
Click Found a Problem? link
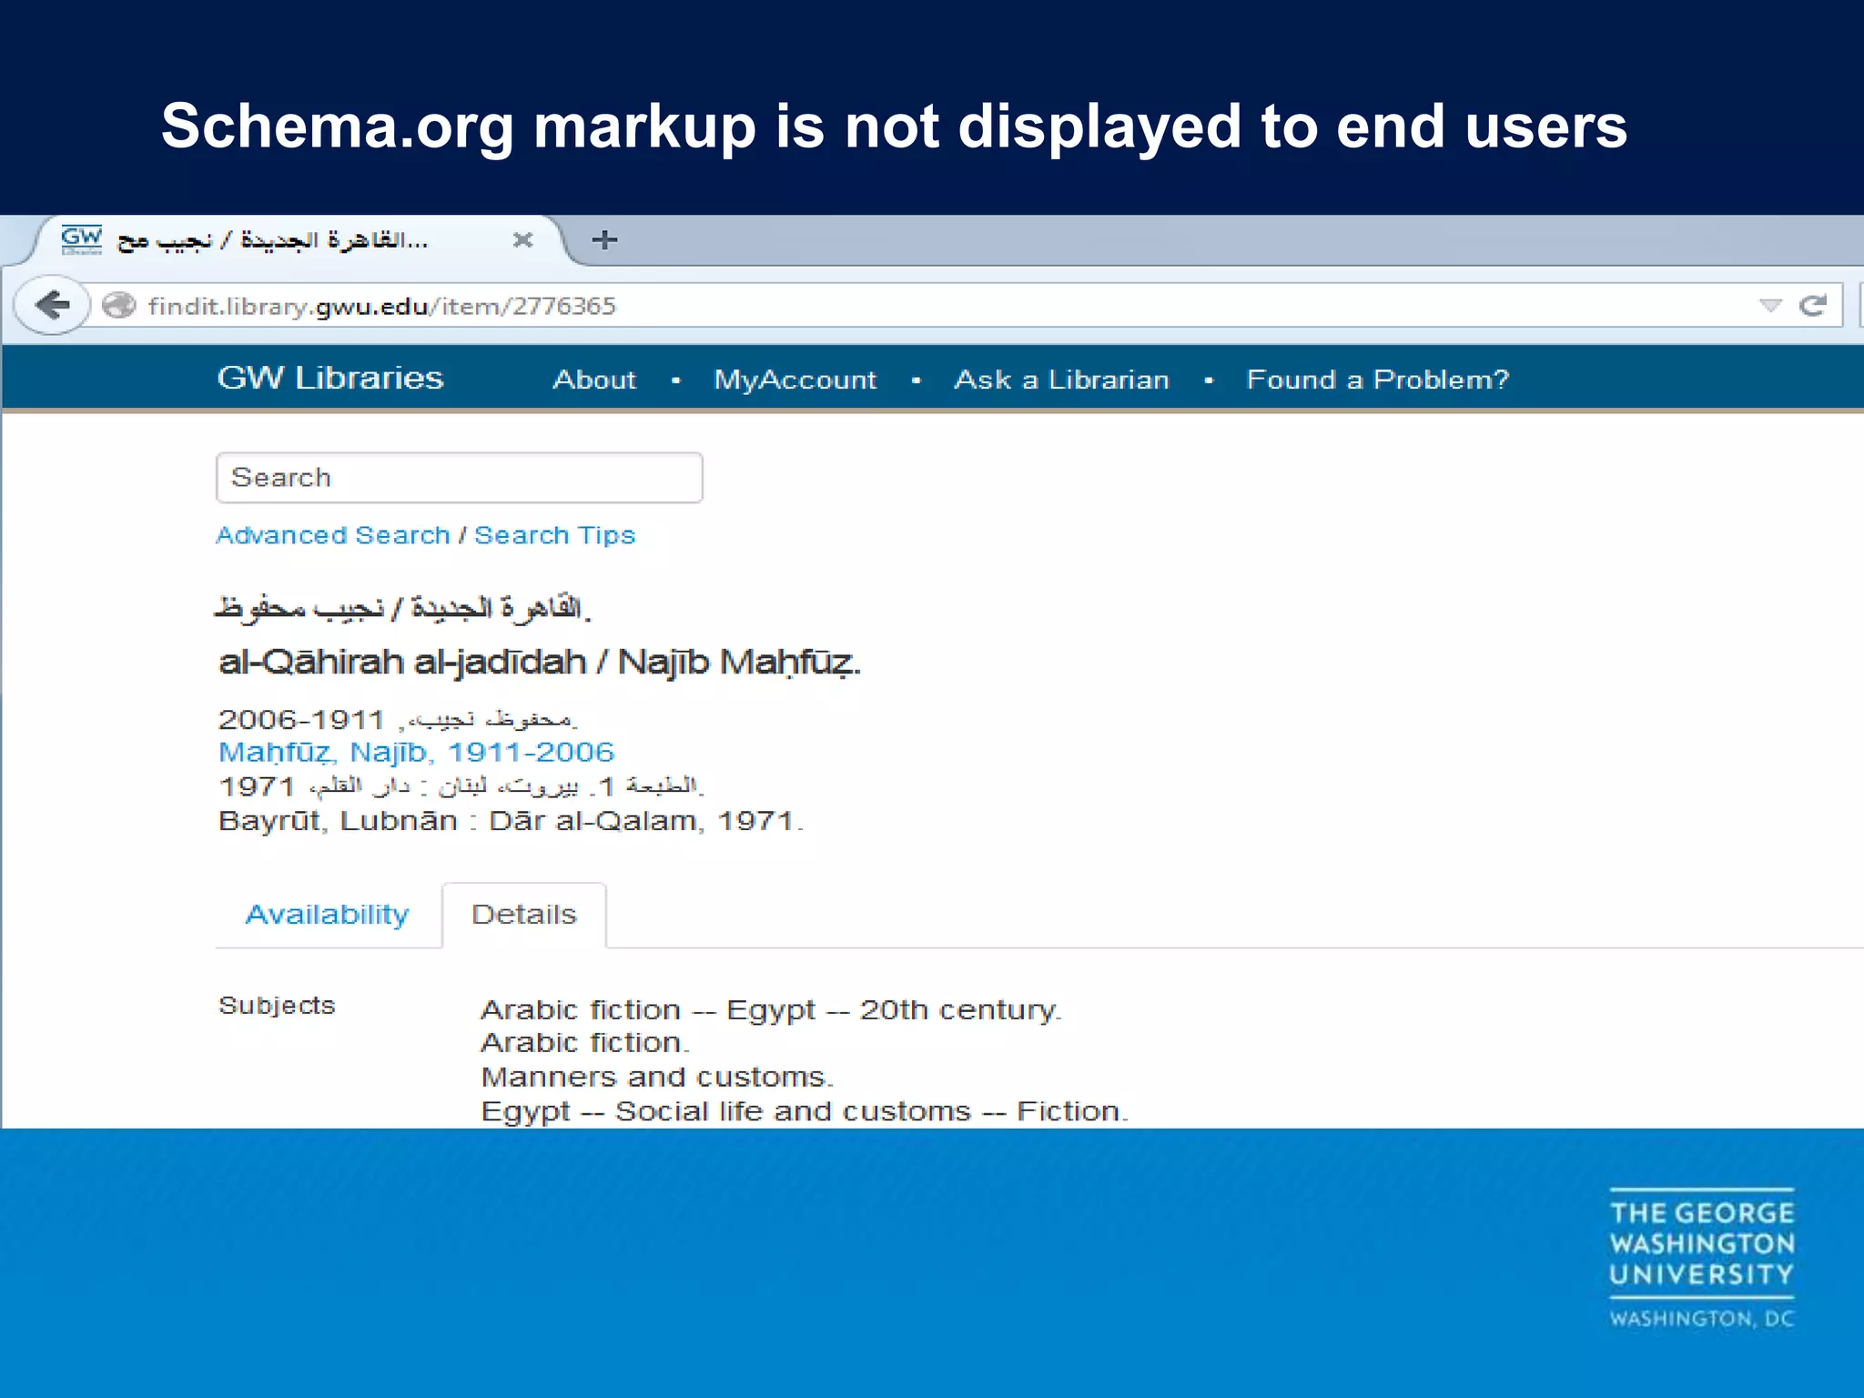tap(1378, 380)
